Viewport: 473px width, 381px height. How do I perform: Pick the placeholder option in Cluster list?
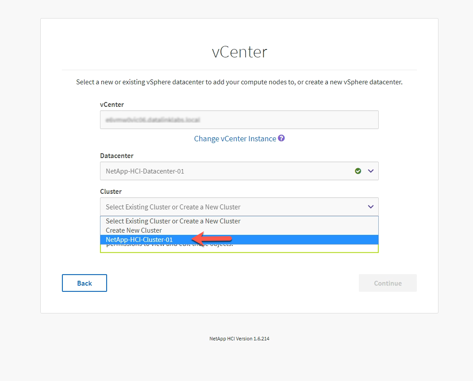(173, 221)
